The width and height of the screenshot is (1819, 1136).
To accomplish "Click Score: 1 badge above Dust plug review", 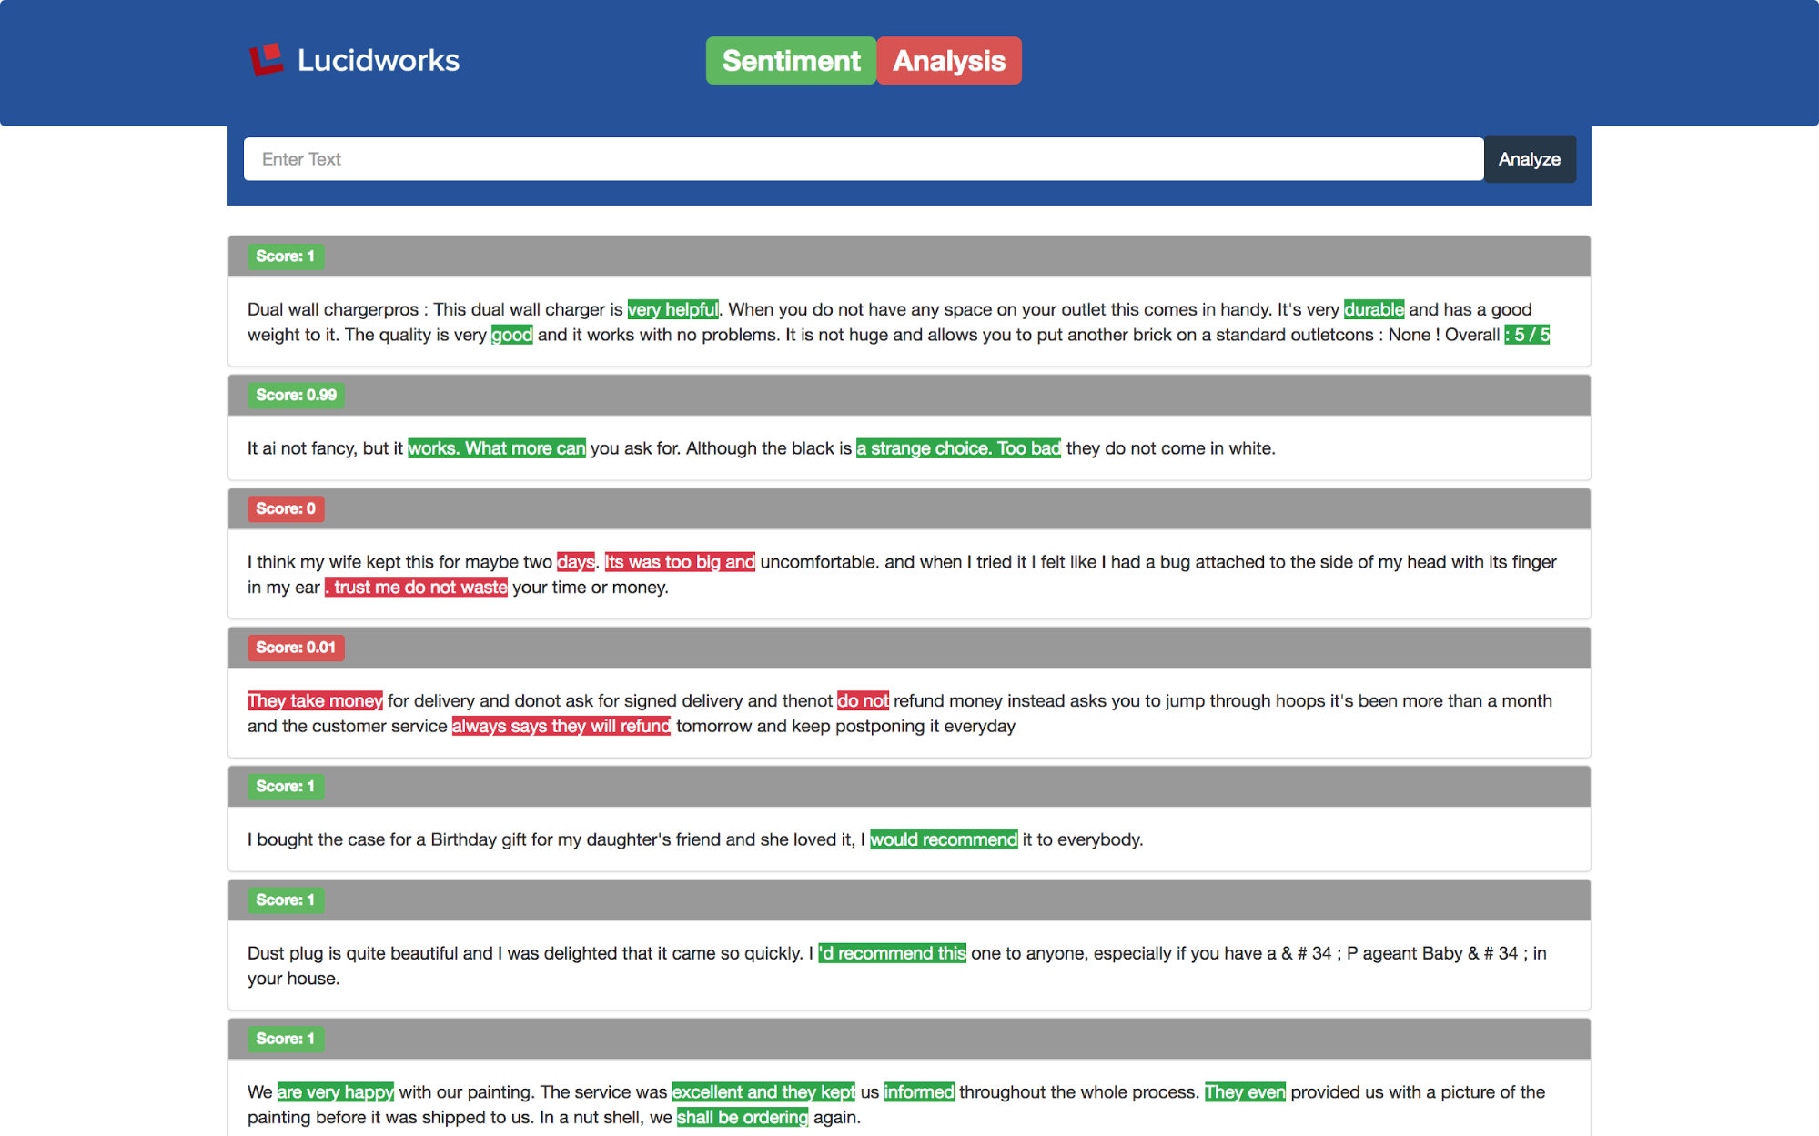I will 286,900.
